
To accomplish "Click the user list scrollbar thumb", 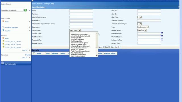I will tap(97, 41).
